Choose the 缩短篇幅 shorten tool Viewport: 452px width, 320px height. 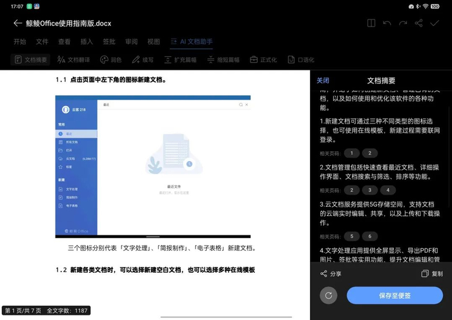point(223,59)
